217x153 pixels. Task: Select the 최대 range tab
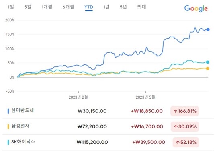tap(141, 7)
